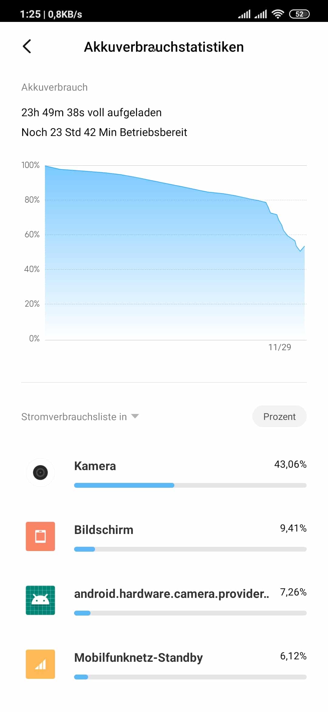
Task: Tap the orange Bildschirm icon
Action: pos(40,536)
